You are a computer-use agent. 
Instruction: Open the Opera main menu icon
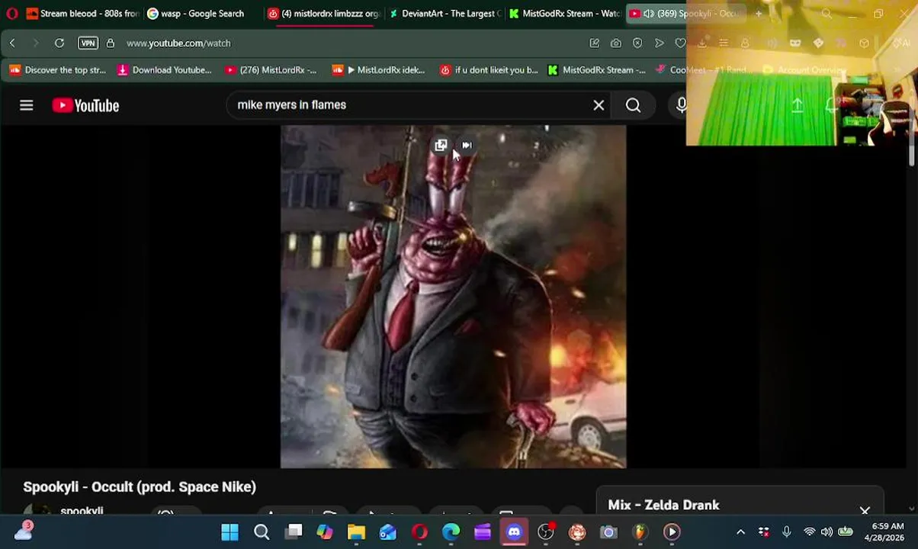11,14
